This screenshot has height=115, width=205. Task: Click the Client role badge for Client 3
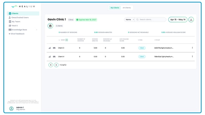[142, 48]
